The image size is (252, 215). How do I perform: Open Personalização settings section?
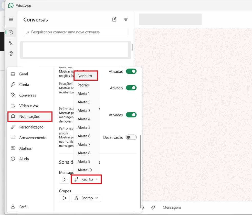(x=30, y=127)
